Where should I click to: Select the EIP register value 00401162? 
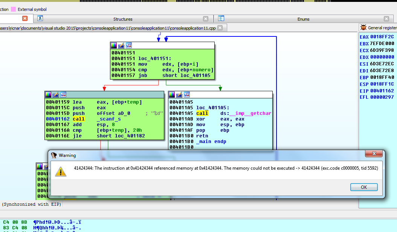[382, 91]
